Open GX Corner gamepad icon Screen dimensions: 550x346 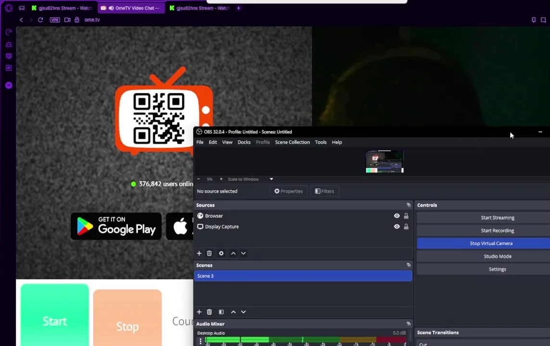coord(22,8)
